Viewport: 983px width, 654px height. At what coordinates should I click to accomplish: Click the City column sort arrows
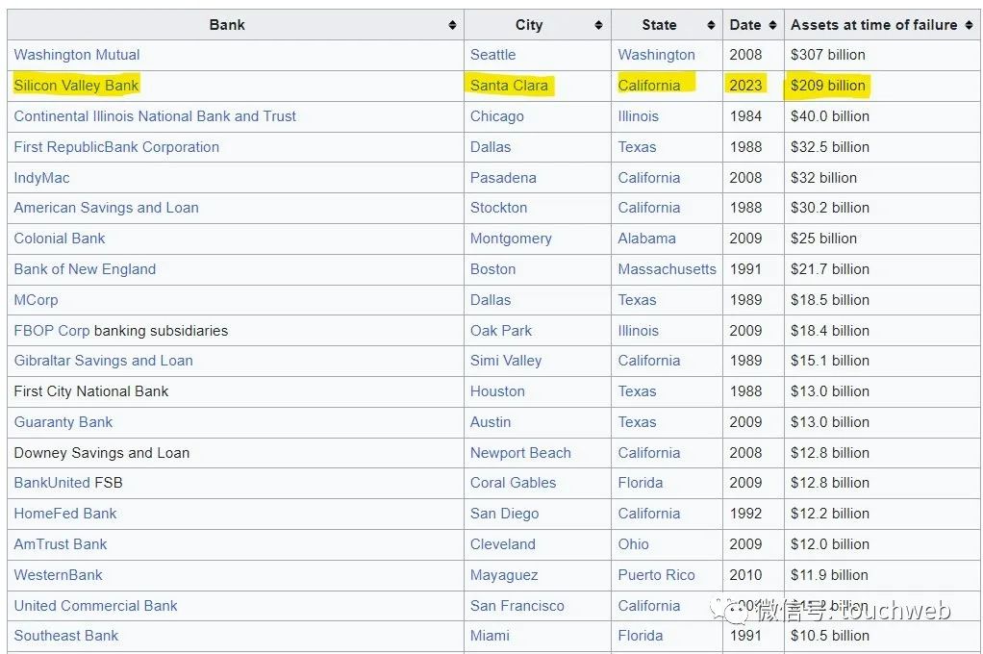pyautogui.click(x=598, y=25)
